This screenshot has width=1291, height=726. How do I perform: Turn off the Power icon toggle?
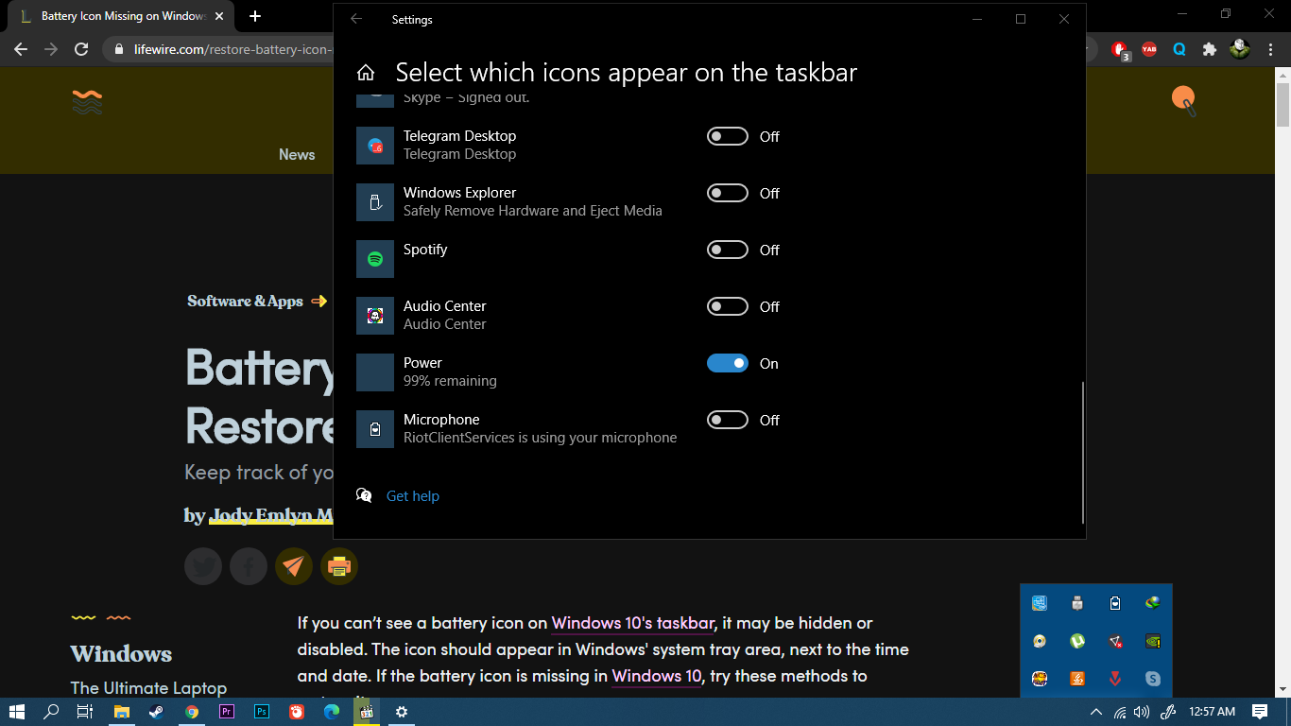click(728, 363)
